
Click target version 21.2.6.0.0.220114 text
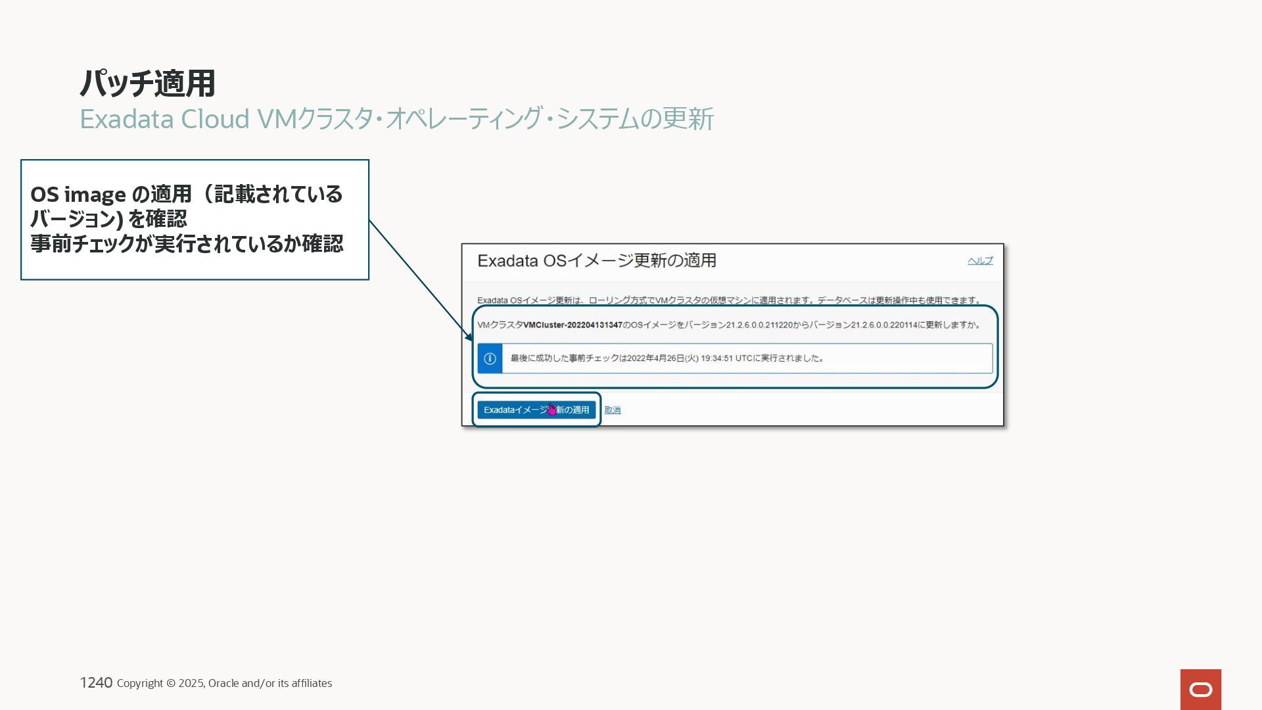(883, 325)
